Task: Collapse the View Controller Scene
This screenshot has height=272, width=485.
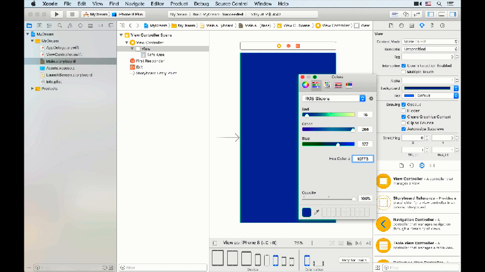Action: 122,35
